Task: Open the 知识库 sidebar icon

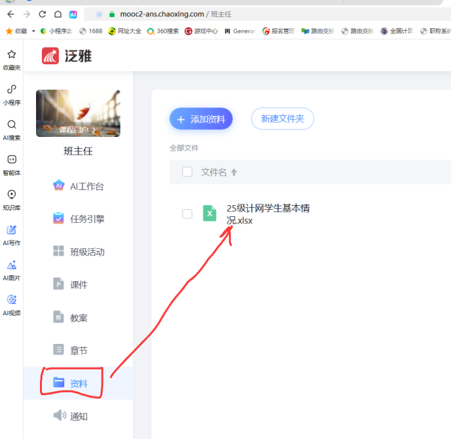Action: pyautogui.click(x=11, y=195)
